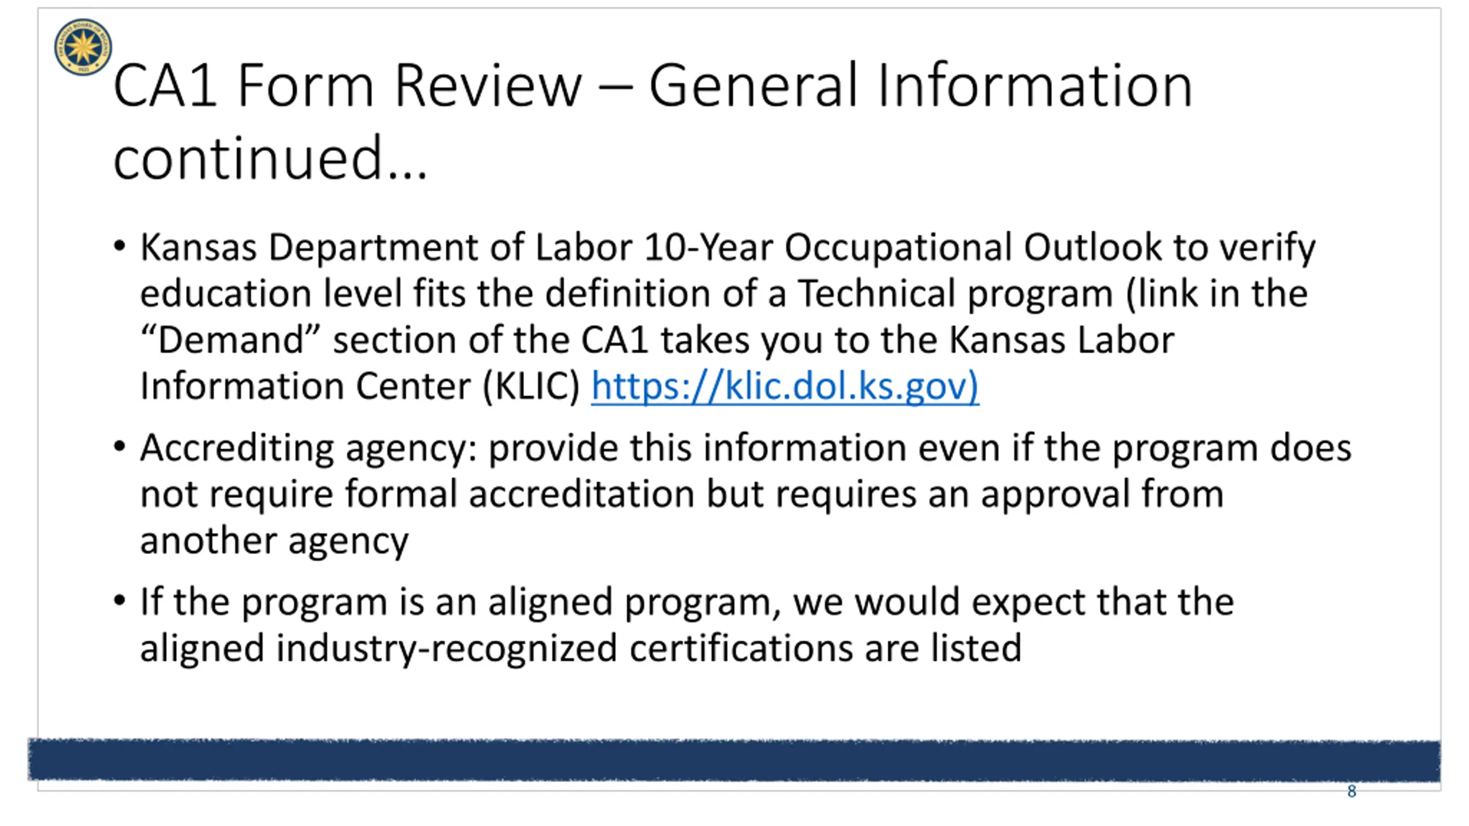Click 'General Information' in the title

click(x=921, y=86)
